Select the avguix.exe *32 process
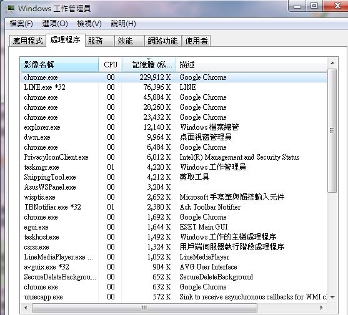The width and height of the screenshot is (348, 315). pos(174,267)
